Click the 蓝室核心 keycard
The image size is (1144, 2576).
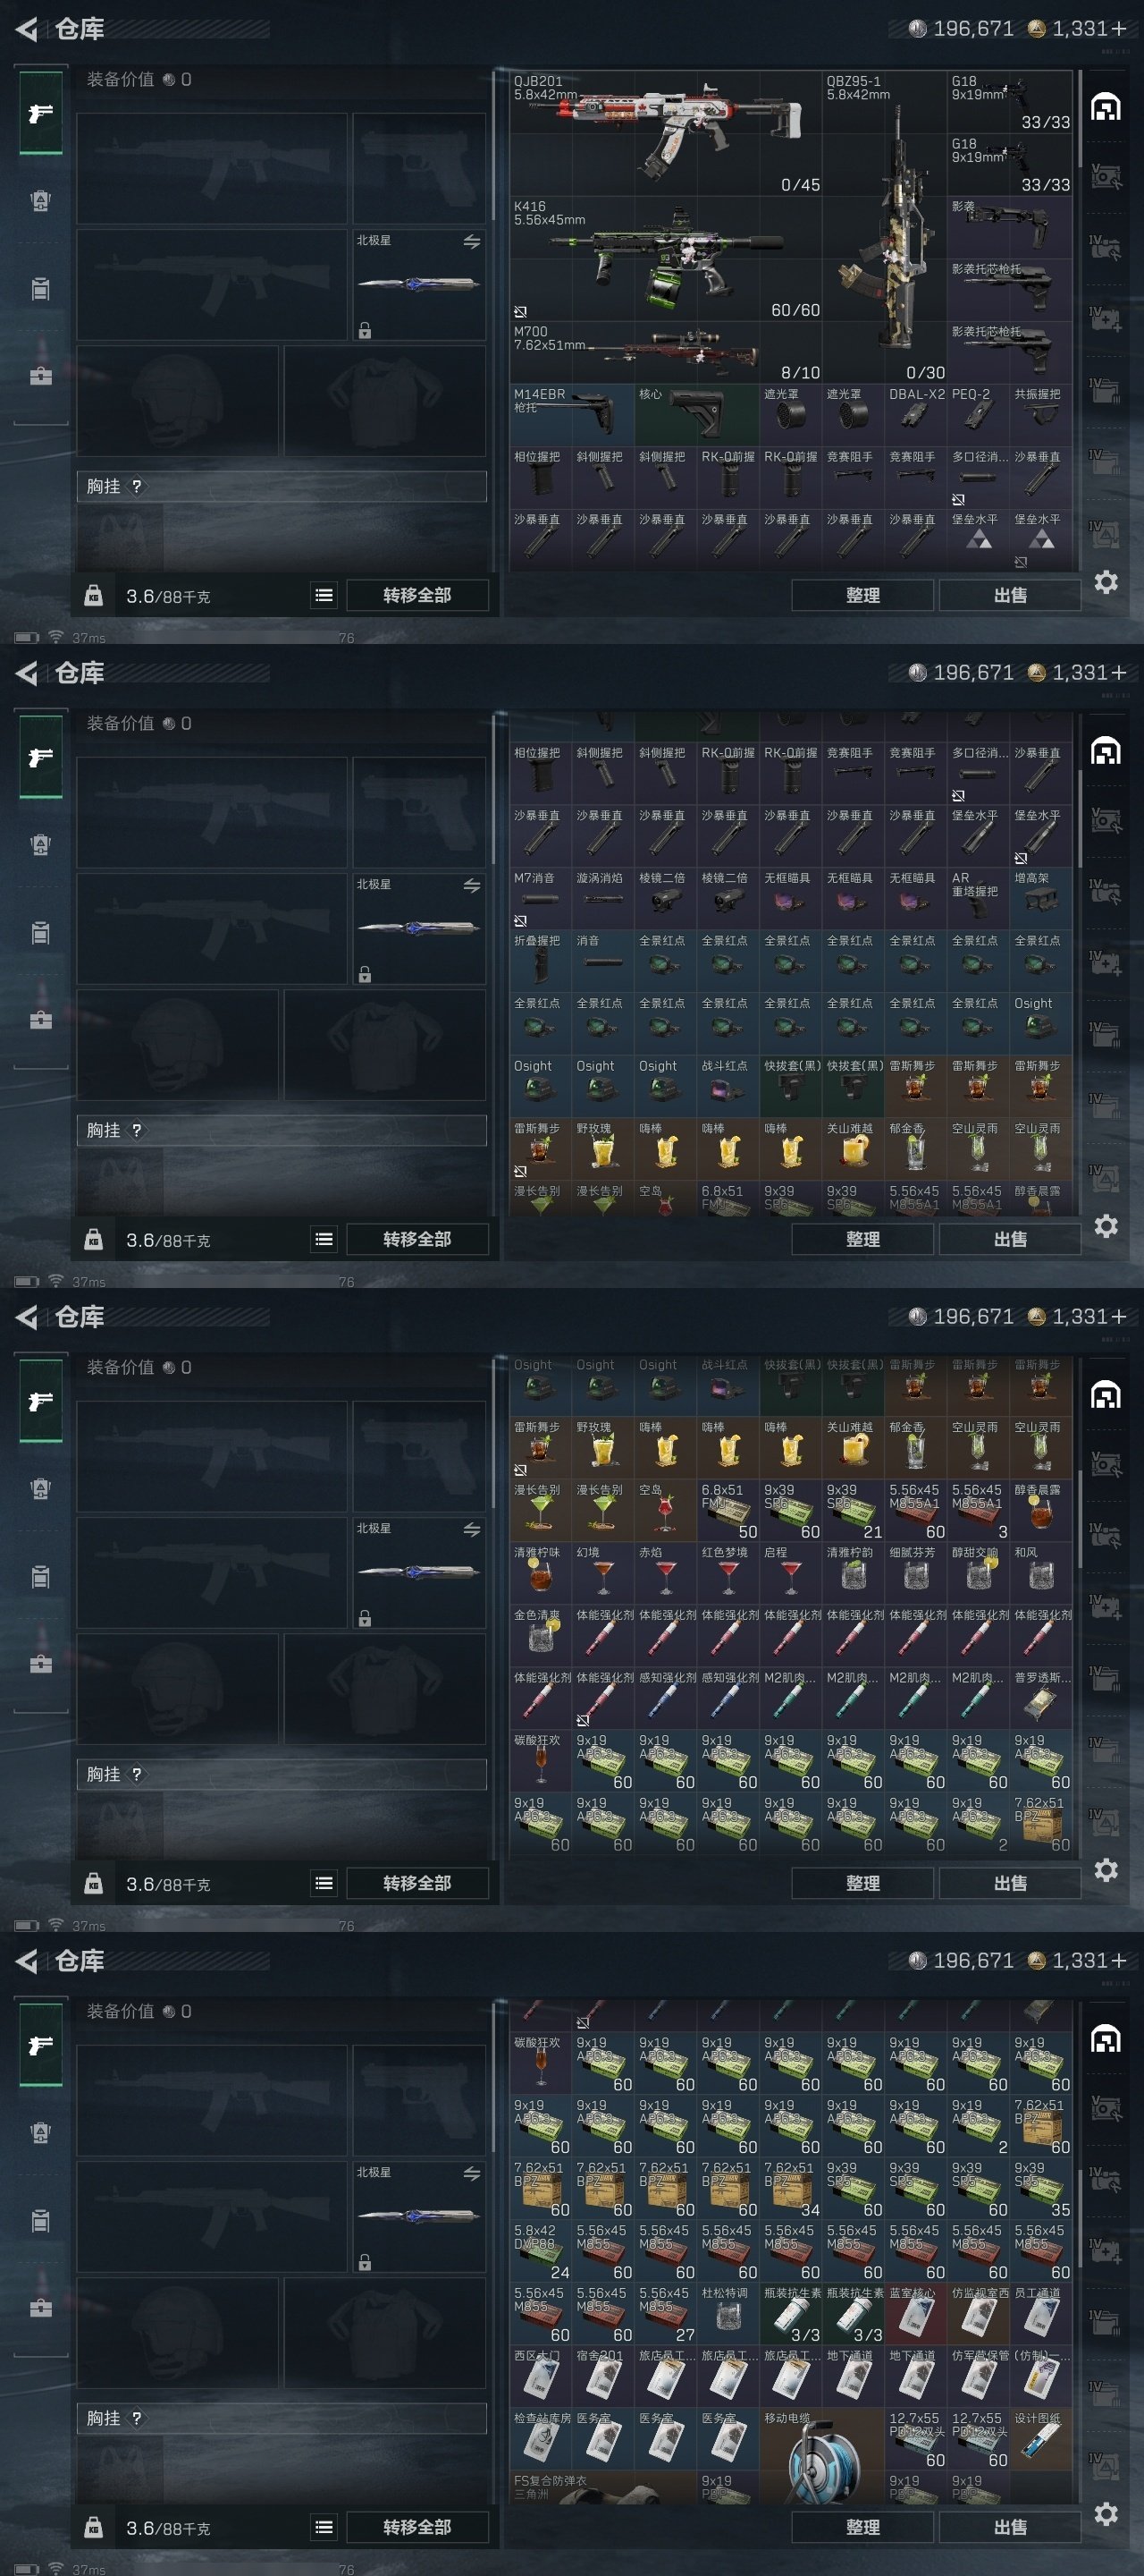(915, 2315)
